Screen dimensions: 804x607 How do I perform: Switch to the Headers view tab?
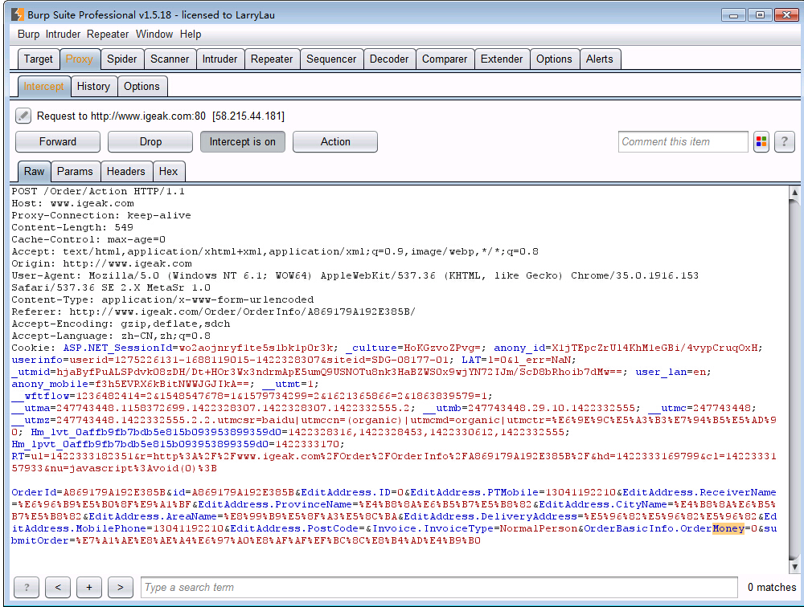125,171
